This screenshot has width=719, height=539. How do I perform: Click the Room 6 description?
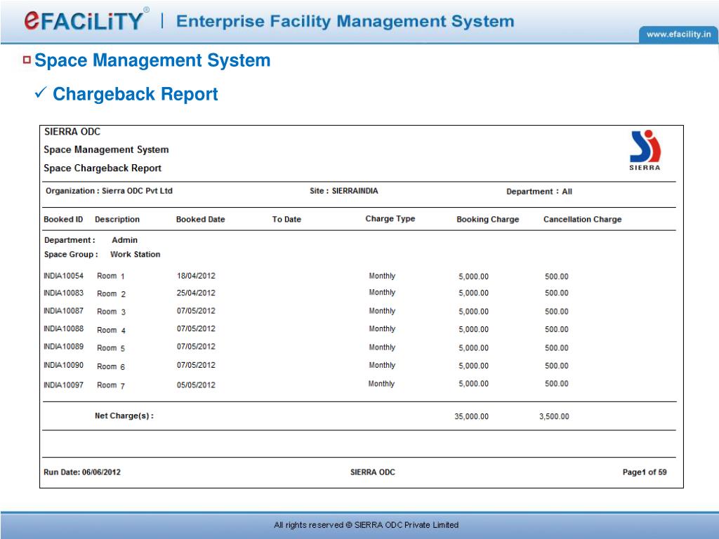click(110, 366)
